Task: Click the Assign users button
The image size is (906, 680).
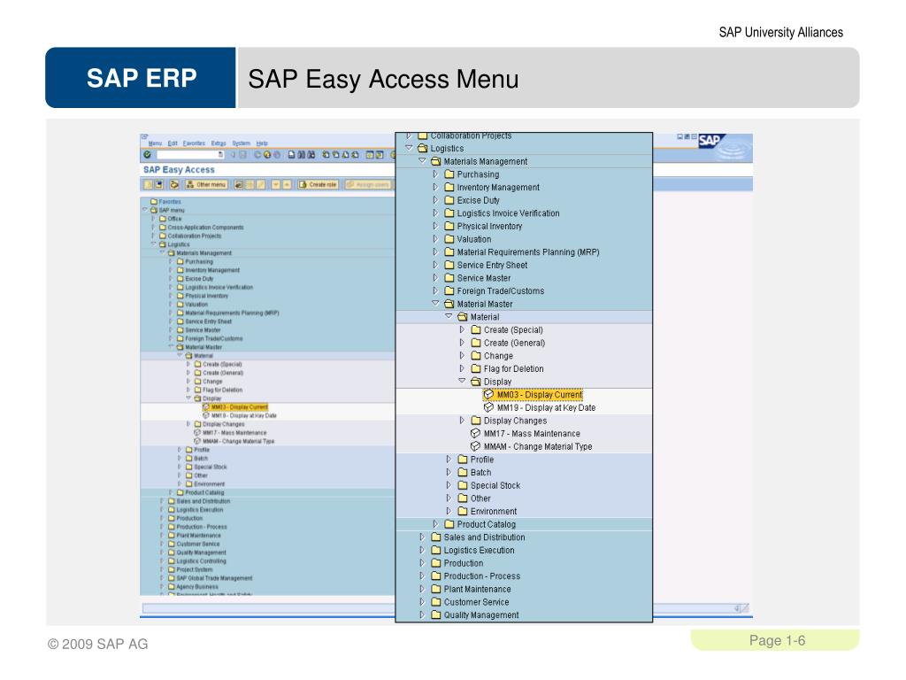Action: tap(369, 184)
